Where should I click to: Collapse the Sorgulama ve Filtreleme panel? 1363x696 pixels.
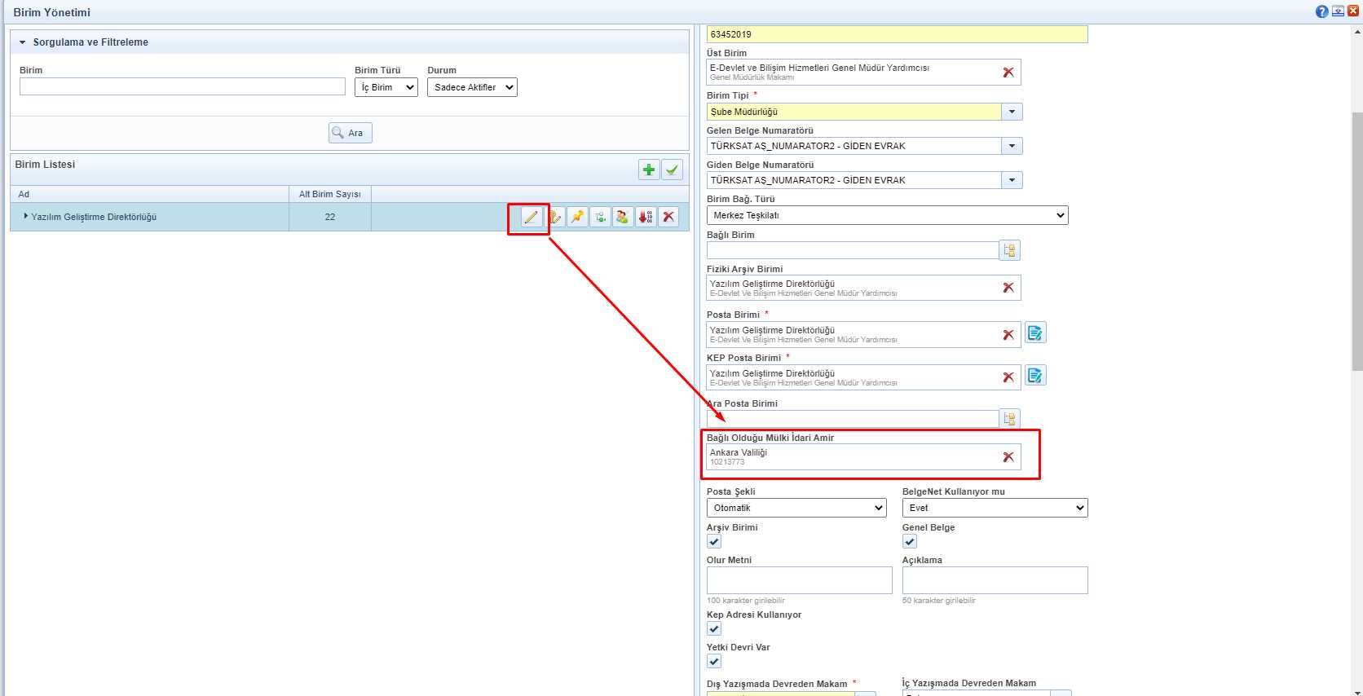click(23, 42)
